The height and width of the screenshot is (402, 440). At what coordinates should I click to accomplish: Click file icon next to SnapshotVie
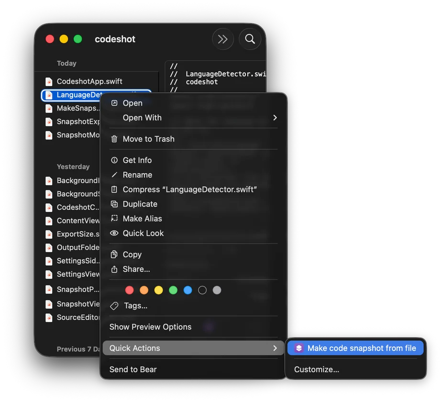pyautogui.click(x=49, y=304)
